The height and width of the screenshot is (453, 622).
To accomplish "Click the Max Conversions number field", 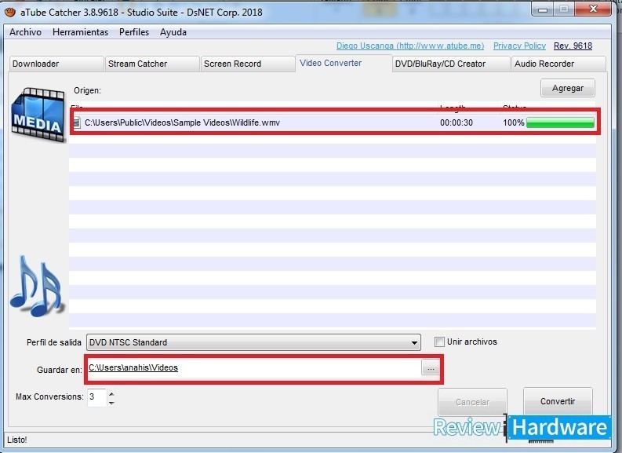I will pos(96,397).
